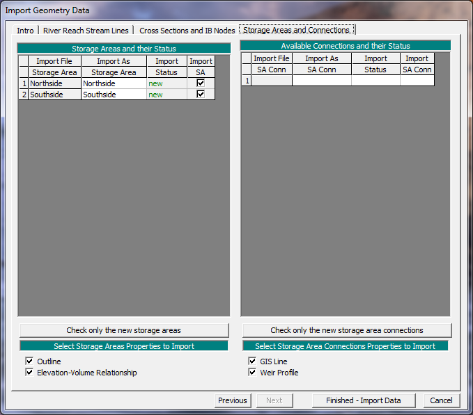Click Finished - Import Data button
Screen dimensions: 473x415
(362, 400)
